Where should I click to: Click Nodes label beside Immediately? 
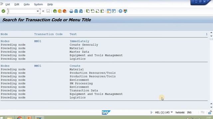(x=5, y=41)
